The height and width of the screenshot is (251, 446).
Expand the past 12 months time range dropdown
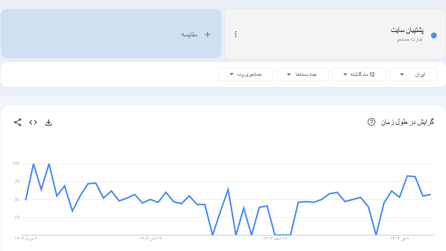click(x=359, y=74)
